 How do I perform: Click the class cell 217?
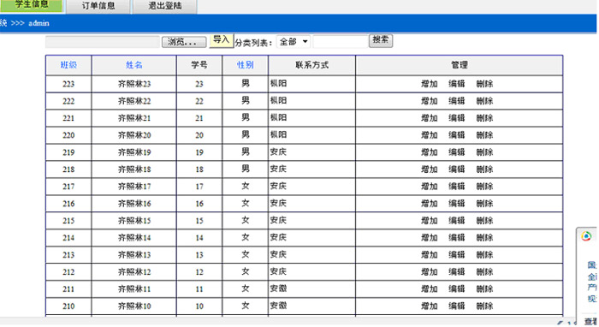(68, 187)
